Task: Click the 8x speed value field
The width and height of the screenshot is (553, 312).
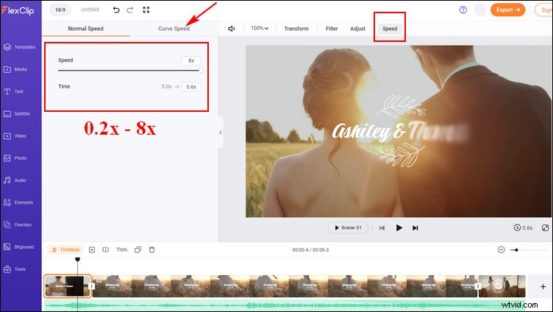Action: point(191,60)
